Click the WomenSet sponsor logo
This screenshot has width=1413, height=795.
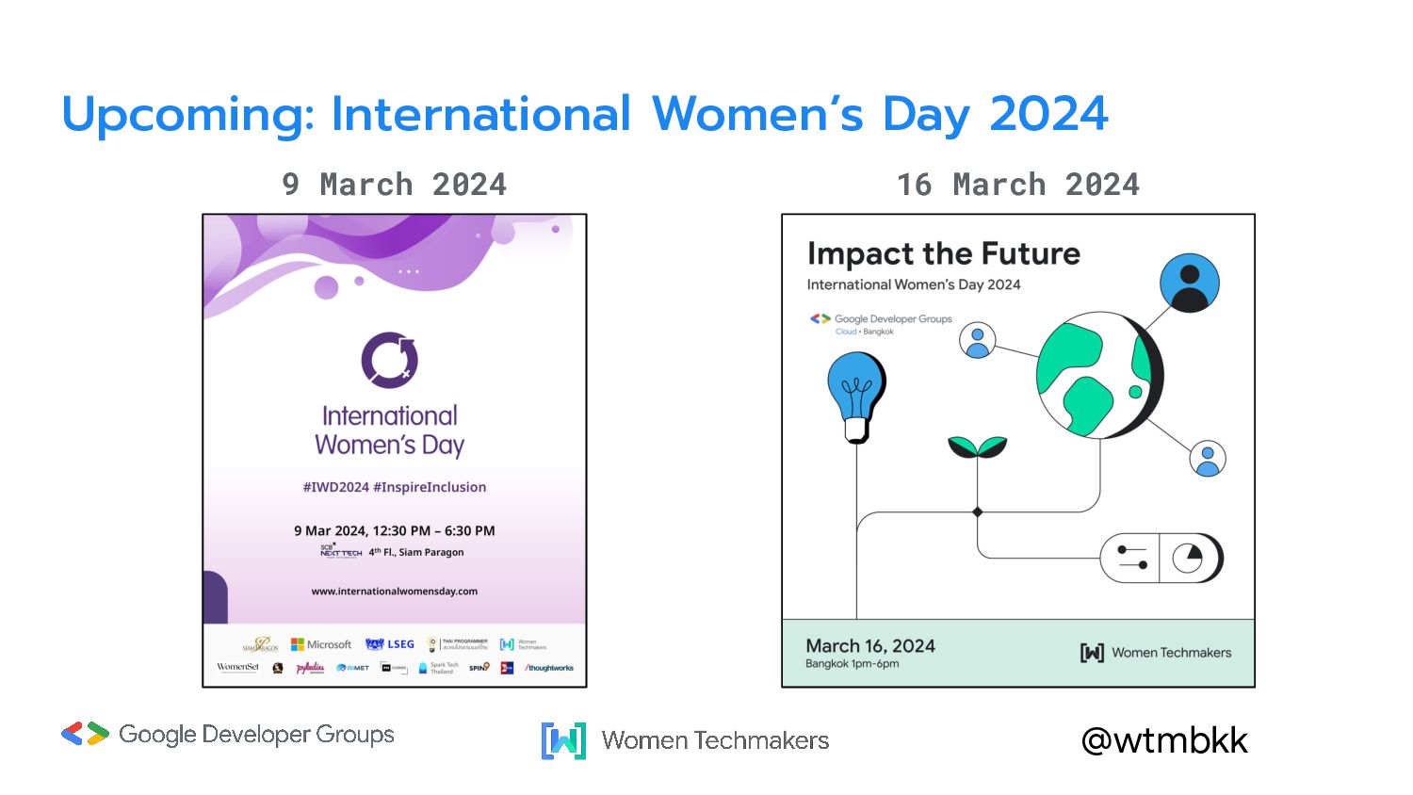point(237,668)
